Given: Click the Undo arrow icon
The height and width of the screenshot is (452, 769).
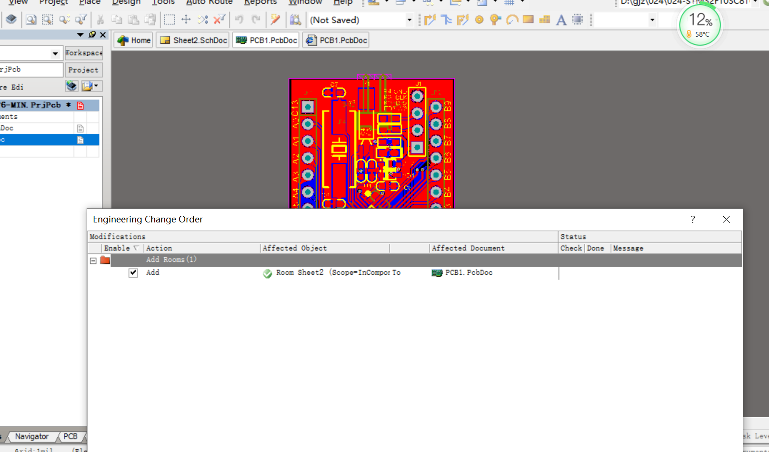Looking at the screenshot, I should tap(239, 20).
